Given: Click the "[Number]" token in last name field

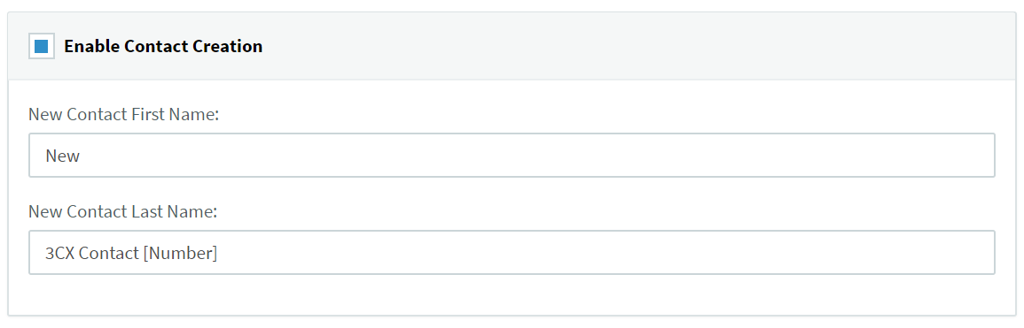Looking at the screenshot, I should tap(180, 253).
